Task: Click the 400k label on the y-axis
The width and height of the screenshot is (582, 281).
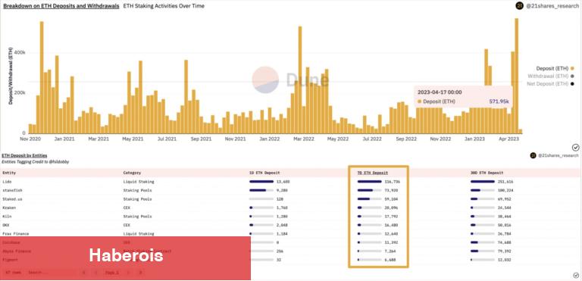Action: pyautogui.click(x=20, y=53)
